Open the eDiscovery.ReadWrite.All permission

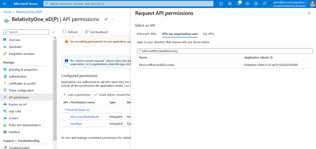click(84, 117)
